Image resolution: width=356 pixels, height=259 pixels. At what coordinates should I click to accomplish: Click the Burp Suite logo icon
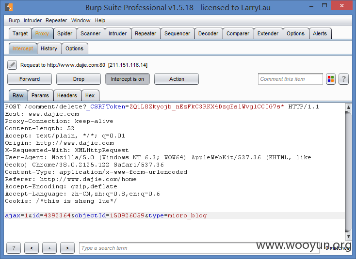(x=9, y=7)
